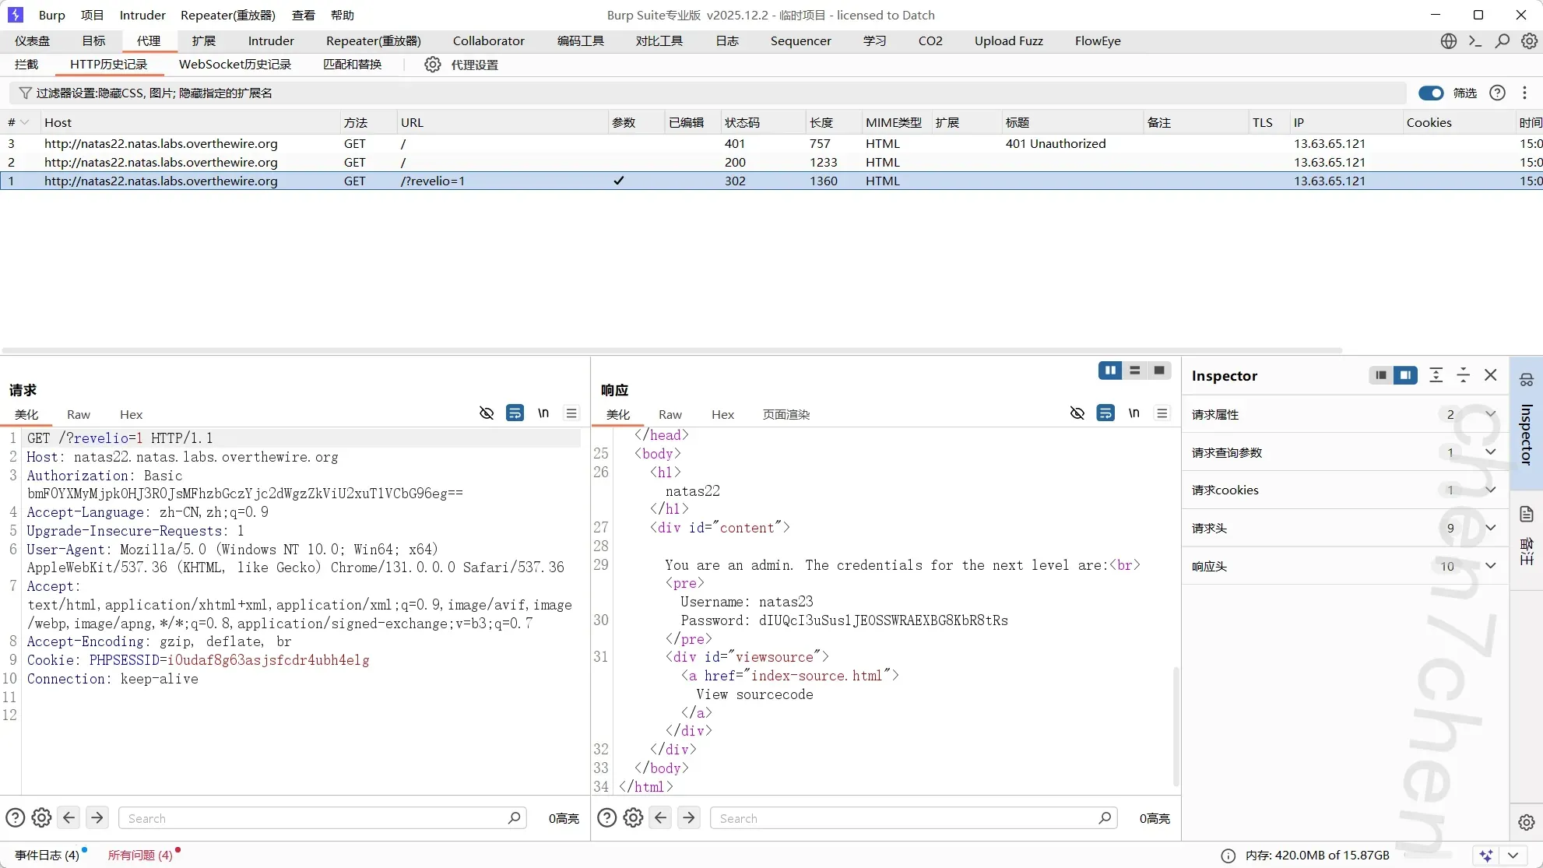Viewport: 1543px width, 868px height.
Task: Click the terminal command-prompt icon in top bar
Action: click(x=1475, y=41)
